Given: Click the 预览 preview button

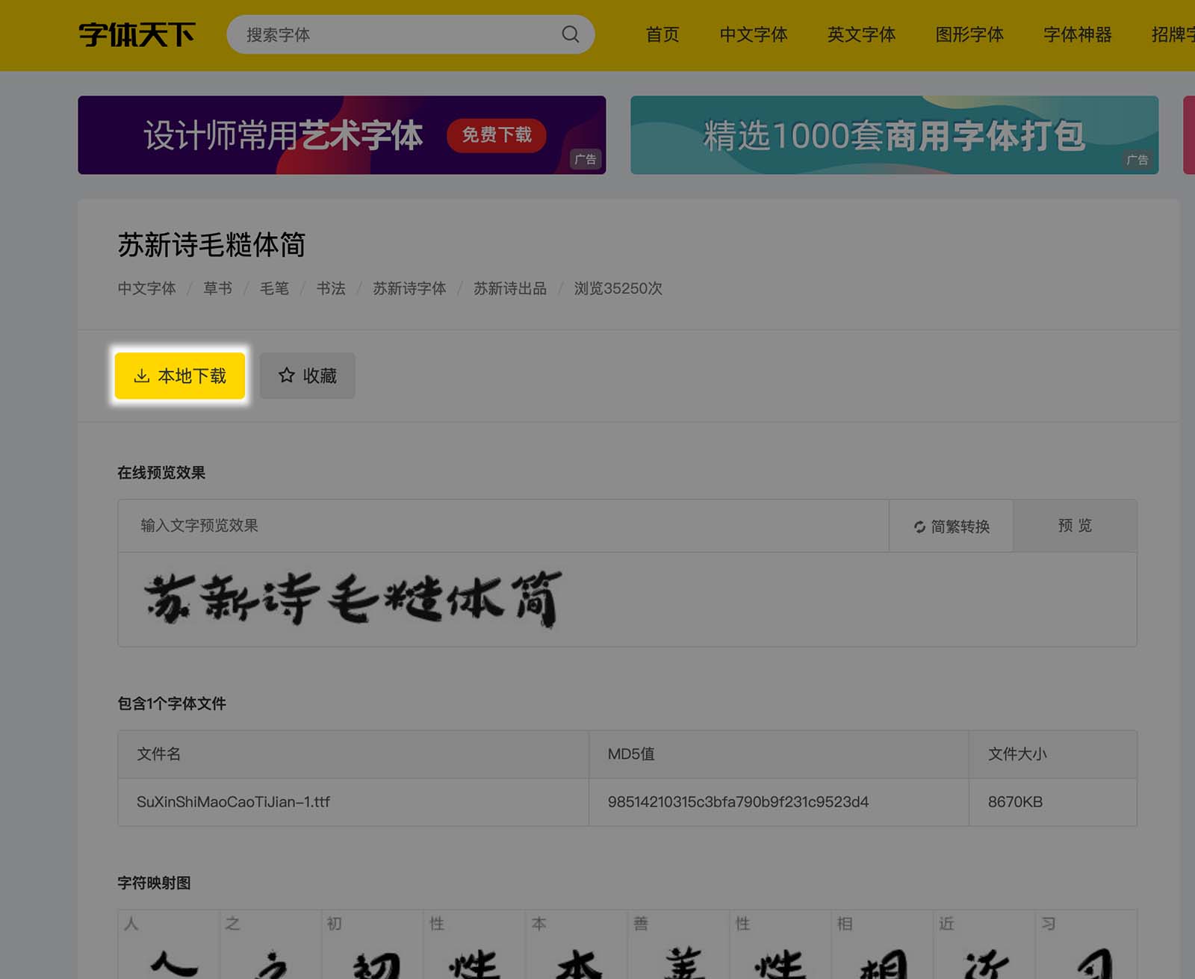Looking at the screenshot, I should coord(1075,526).
